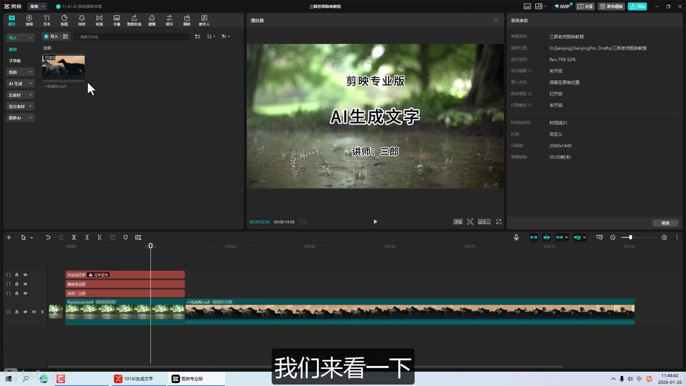Click the undo arrow in timeline toolbar

[48, 237]
